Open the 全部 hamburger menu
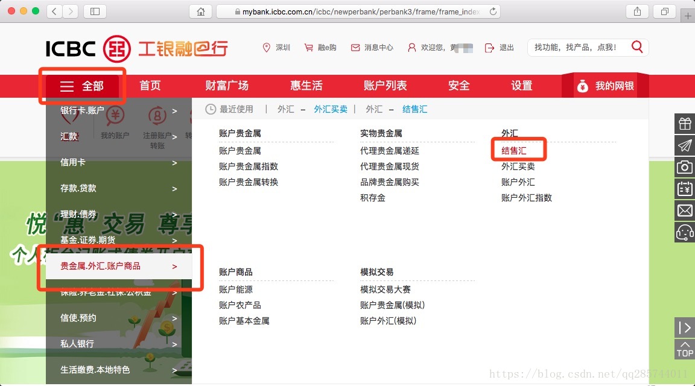 (x=83, y=86)
